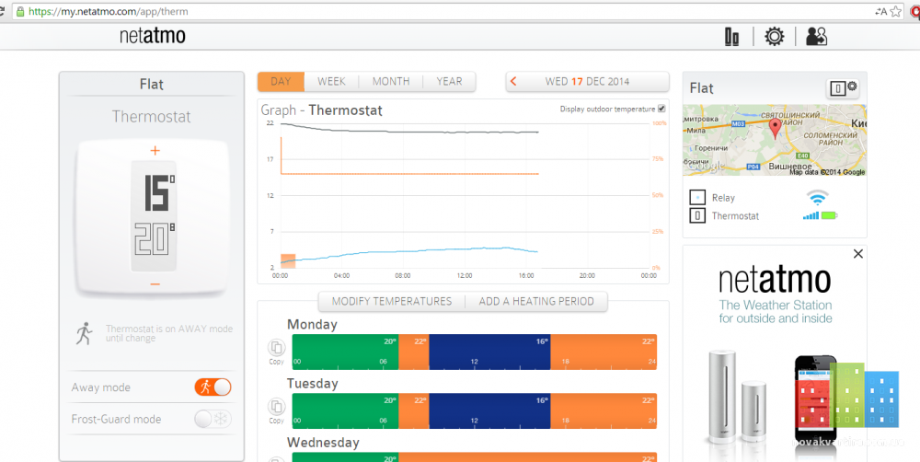The width and height of the screenshot is (920, 462).
Task: Click Monday heading text
Action: point(312,324)
